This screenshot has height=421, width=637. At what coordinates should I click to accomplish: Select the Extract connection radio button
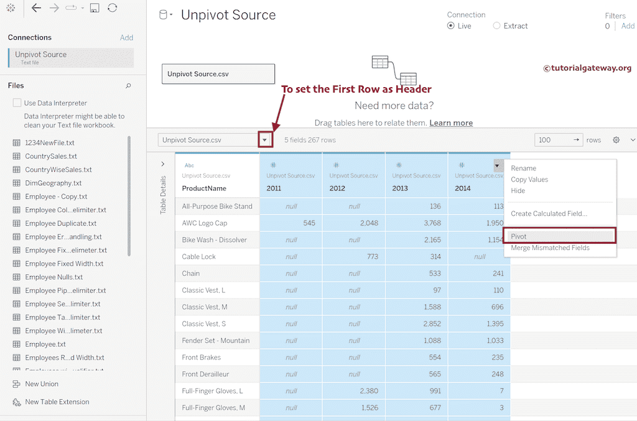click(x=495, y=25)
